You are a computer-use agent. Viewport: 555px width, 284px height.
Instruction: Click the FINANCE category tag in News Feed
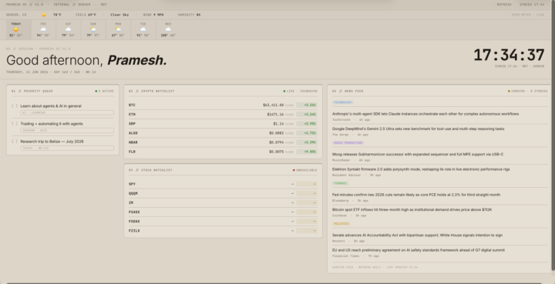[x=340, y=183]
